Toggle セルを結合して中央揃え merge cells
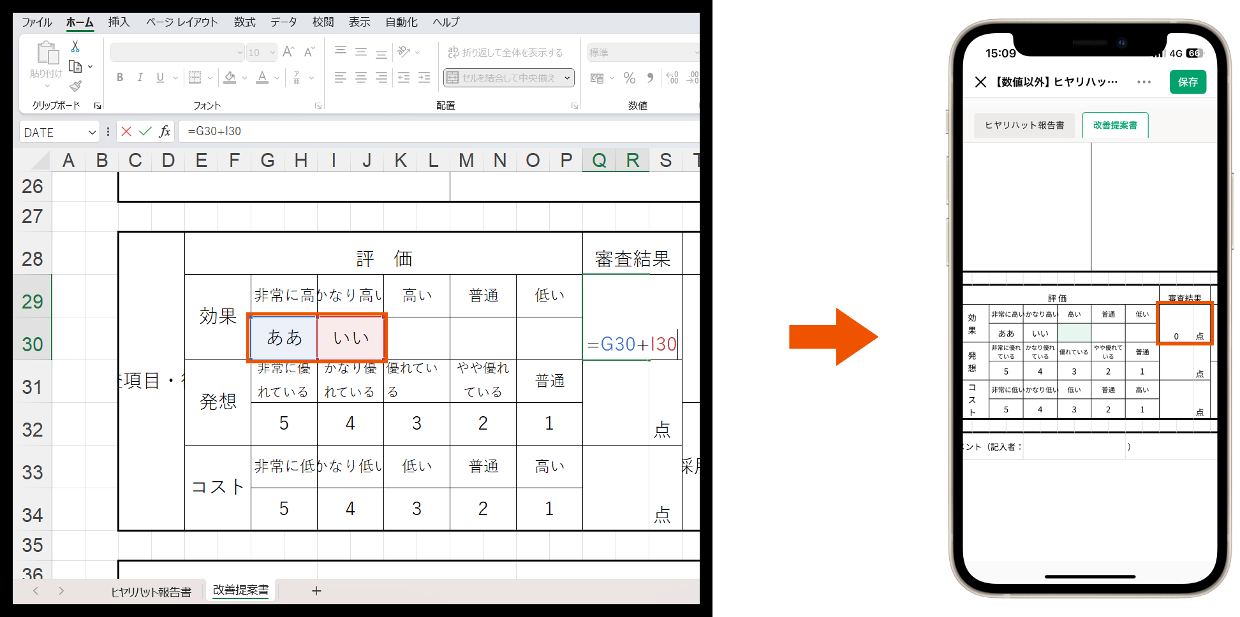This screenshot has height=617, width=1240. tap(504, 78)
